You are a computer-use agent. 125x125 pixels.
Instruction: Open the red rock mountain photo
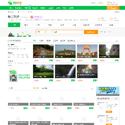pos(65,51)
